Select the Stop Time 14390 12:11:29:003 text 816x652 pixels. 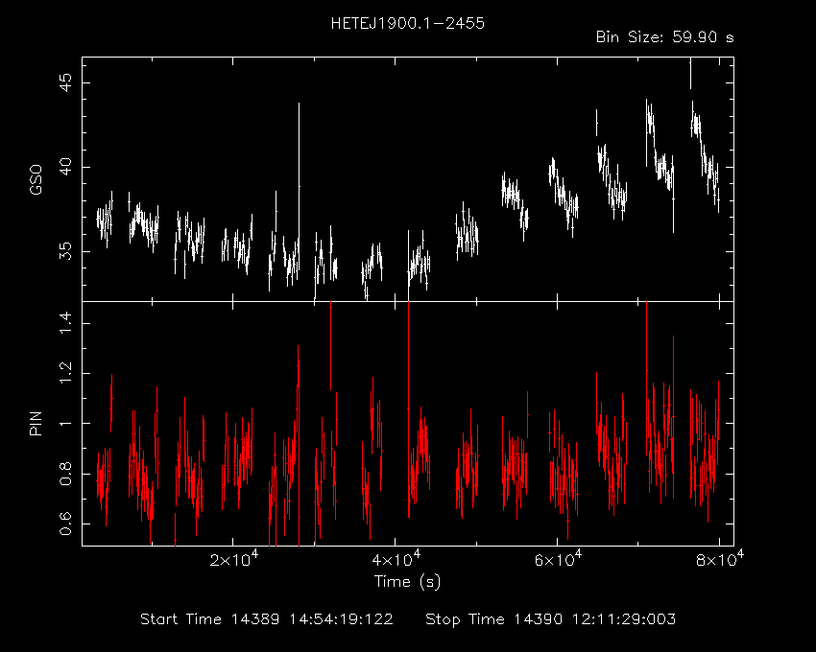[x=551, y=619]
